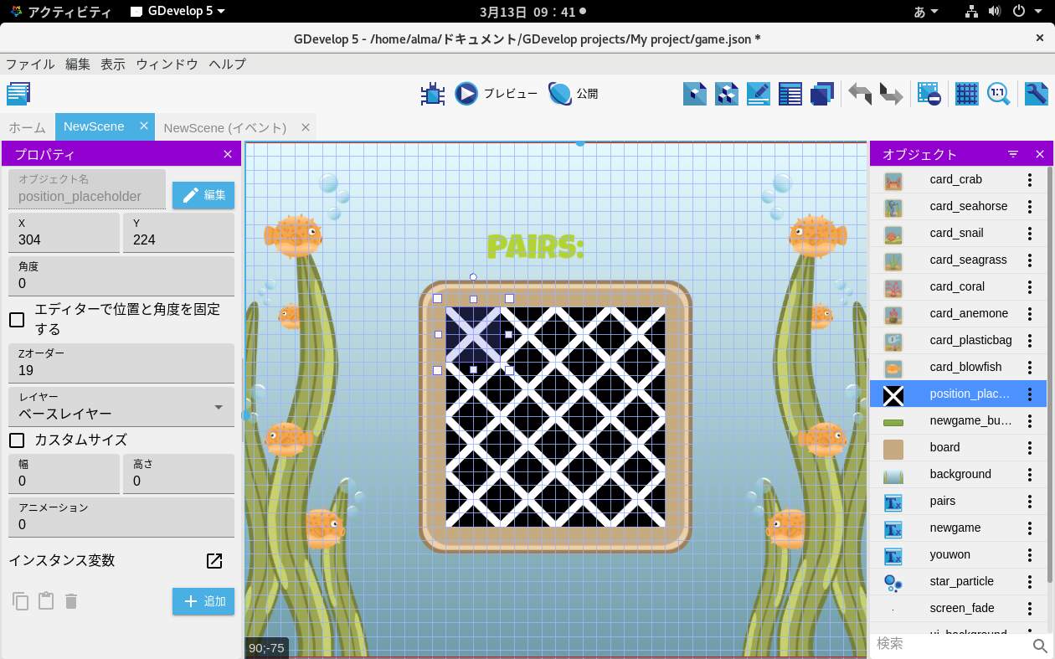Delete instance variable trash icon

tap(71, 601)
